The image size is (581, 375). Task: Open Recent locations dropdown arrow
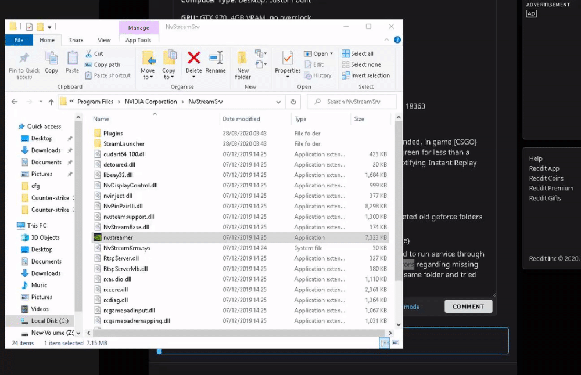[41, 102]
